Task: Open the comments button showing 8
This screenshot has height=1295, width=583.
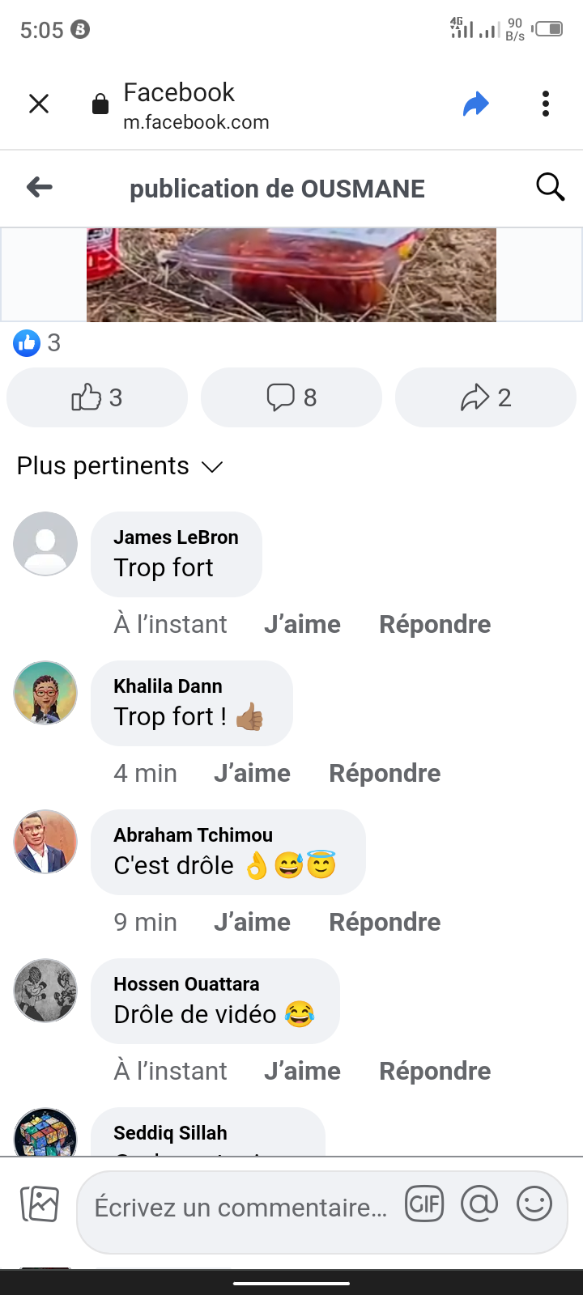Action: pos(291,397)
